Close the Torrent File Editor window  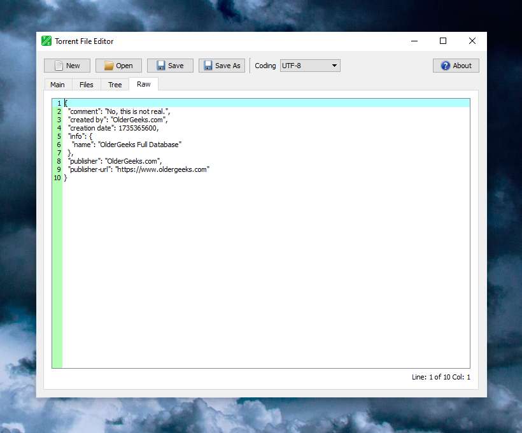tap(472, 41)
